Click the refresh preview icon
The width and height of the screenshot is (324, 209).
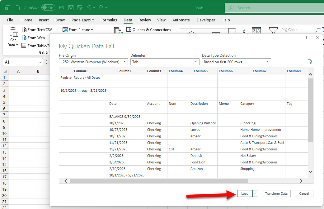tap(310, 62)
